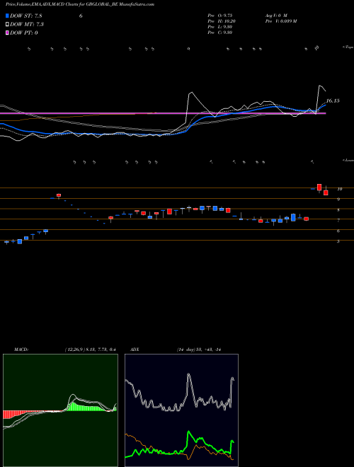Click the latest red candlestick near 10
This screenshot has height=467, width=354.
(326, 192)
